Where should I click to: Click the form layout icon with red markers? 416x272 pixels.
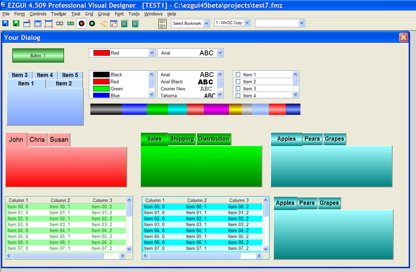pyautogui.click(x=114, y=23)
